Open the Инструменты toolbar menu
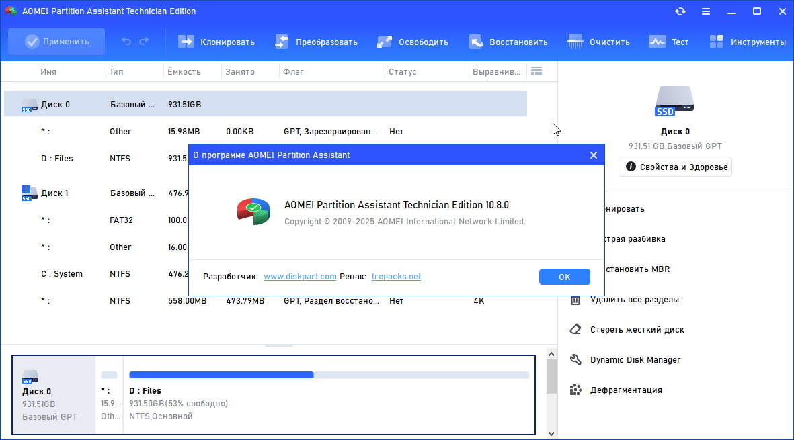 [748, 42]
